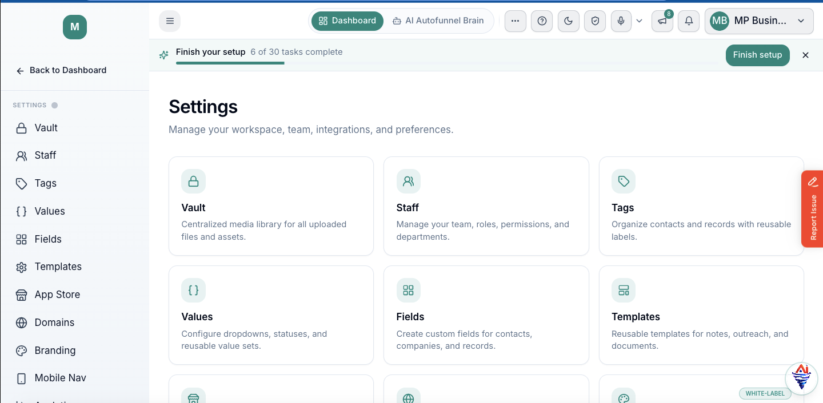Go Back to Dashboard in the sidebar
Screen dimensions: 823x403
61,70
